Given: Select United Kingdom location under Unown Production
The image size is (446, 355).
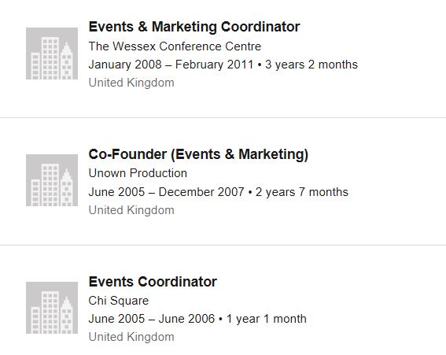Looking at the screenshot, I should (x=131, y=210).
